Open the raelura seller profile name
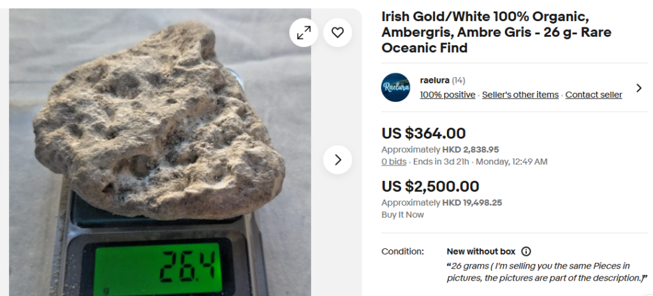Screen dimensions: 653x296 435,80
